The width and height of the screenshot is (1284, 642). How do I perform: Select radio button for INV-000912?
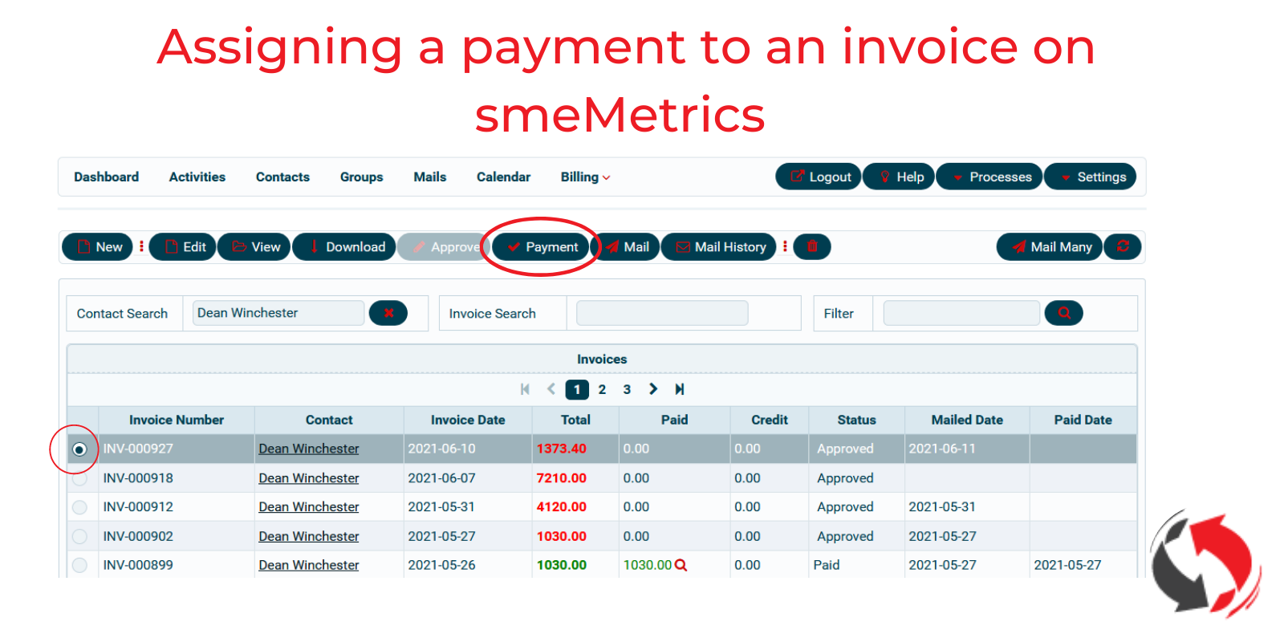click(79, 507)
